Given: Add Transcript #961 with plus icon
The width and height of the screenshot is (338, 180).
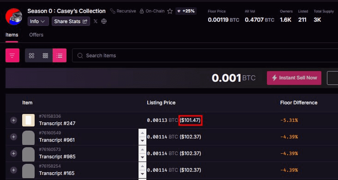Looking at the screenshot, I should 13,137.
